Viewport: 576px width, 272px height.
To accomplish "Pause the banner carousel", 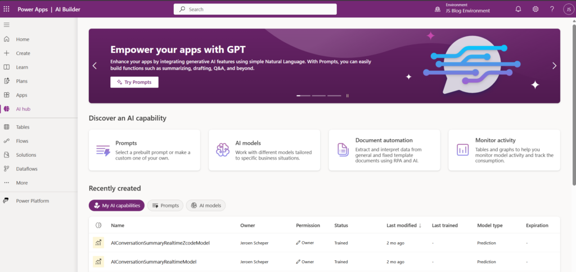I will 347,96.
